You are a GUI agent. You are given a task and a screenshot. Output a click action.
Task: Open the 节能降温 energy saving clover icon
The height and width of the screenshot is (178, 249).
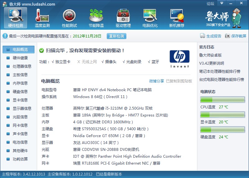(96, 18)
